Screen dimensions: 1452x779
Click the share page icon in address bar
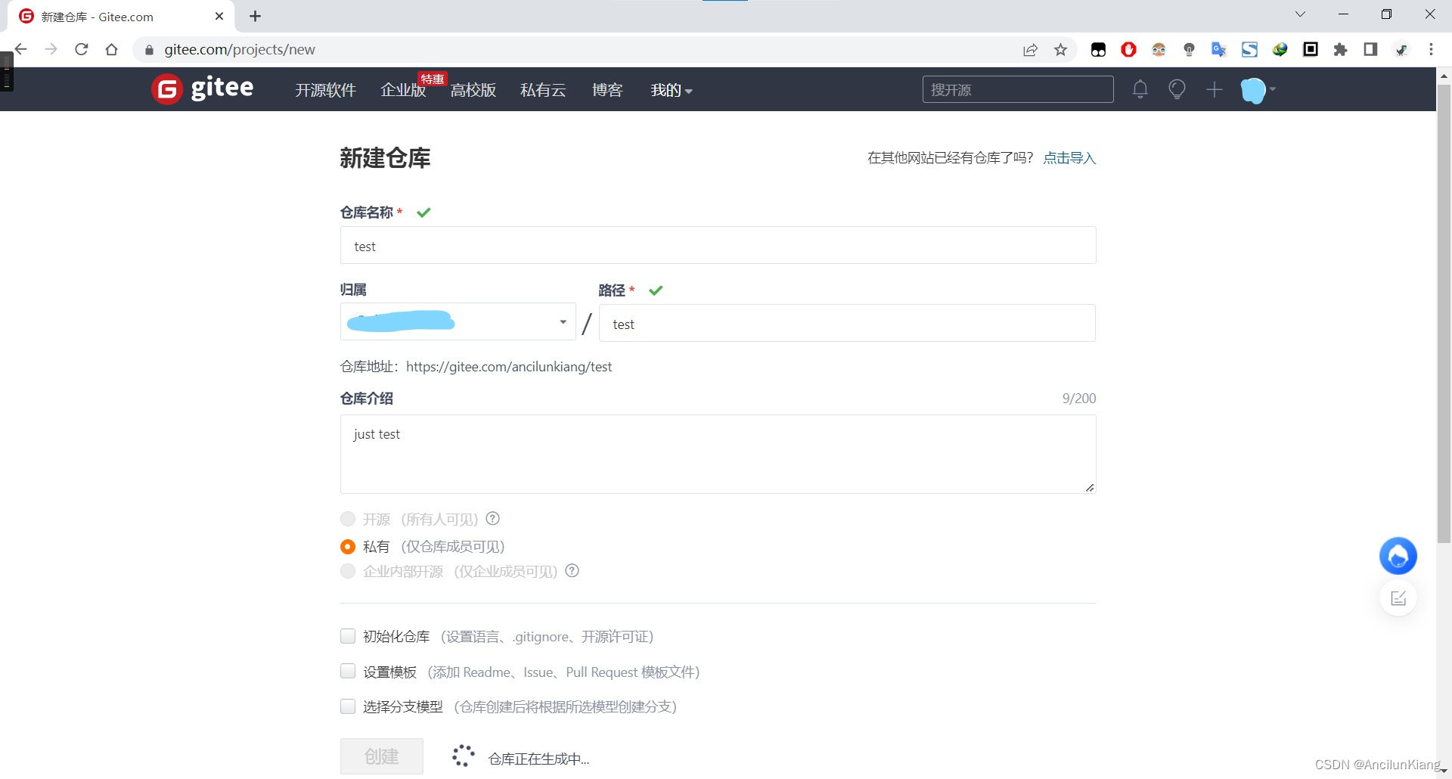[1030, 50]
